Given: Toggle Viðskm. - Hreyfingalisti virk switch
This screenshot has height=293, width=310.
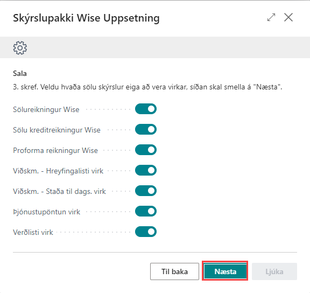Looking at the screenshot, I should [x=146, y=170].
